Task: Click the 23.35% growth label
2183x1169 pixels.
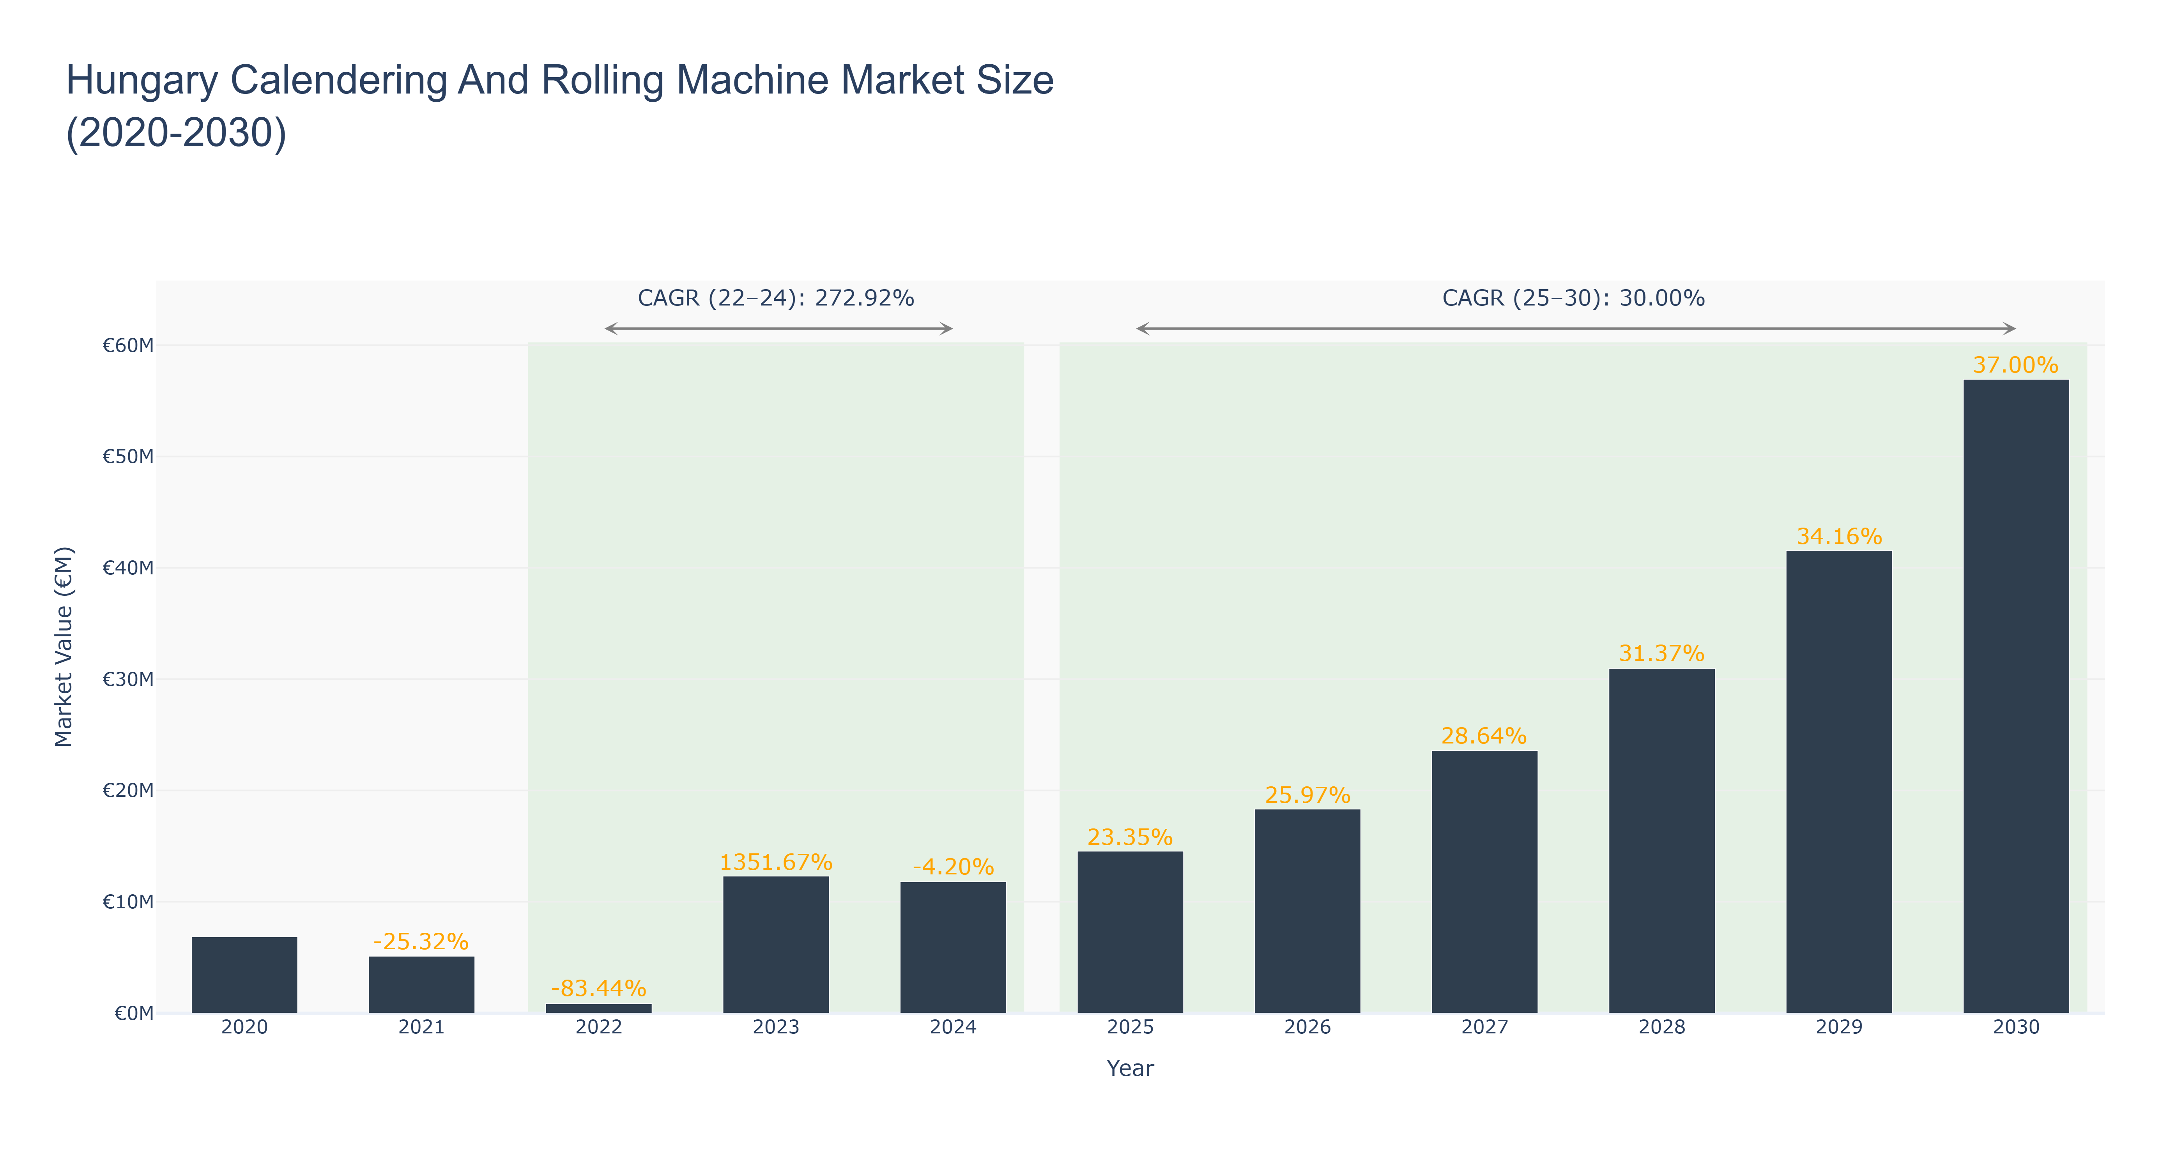Action: click(x=1130, y=837)
